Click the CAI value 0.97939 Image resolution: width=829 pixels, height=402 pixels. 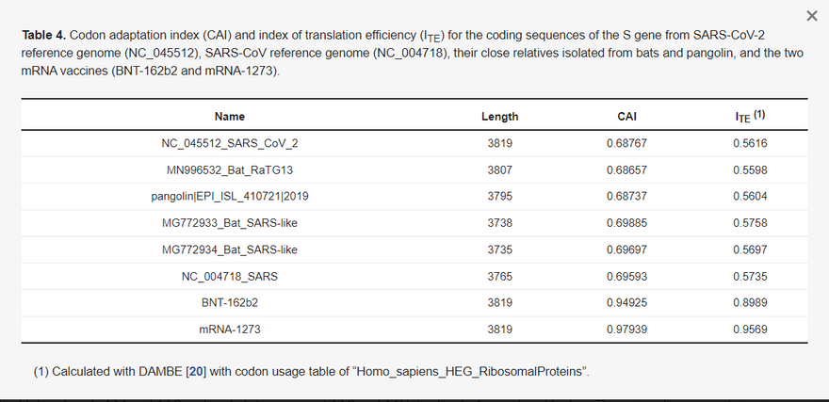(x=627, y=330)
